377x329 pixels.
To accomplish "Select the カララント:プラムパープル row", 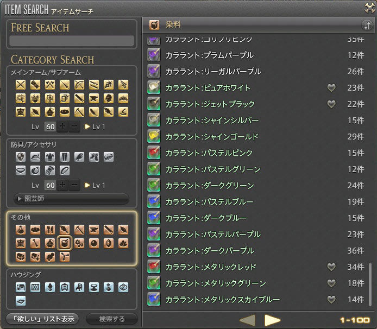I will pos(256,55).
